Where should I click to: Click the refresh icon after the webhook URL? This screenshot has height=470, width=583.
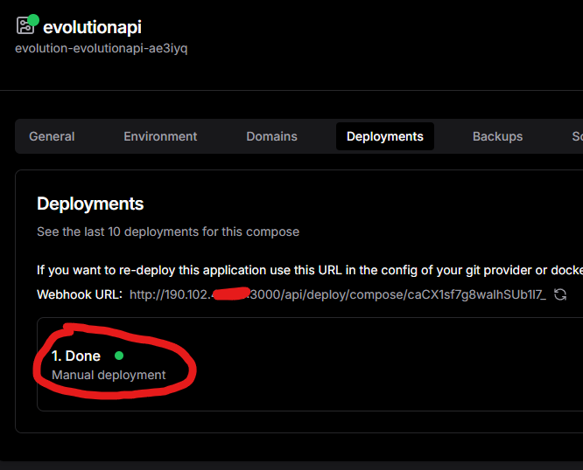pos(560,295)
